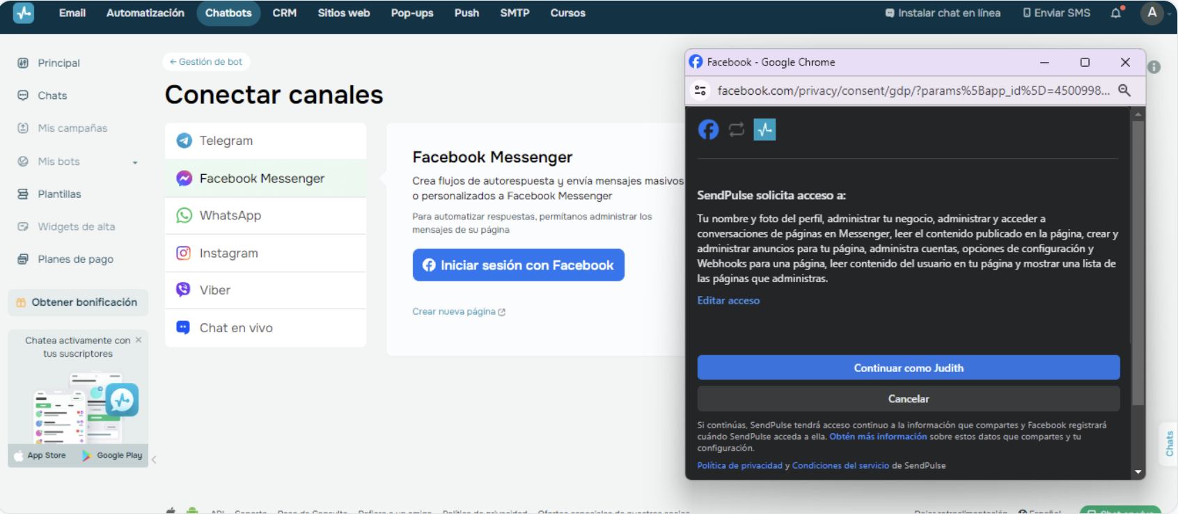The image size is (1178, 514).
Task: Select the Telegram channel
Action: 226,141
